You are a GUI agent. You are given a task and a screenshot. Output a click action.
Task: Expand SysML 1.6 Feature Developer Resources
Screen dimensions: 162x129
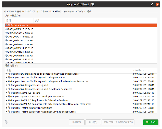tap(6, 96)
